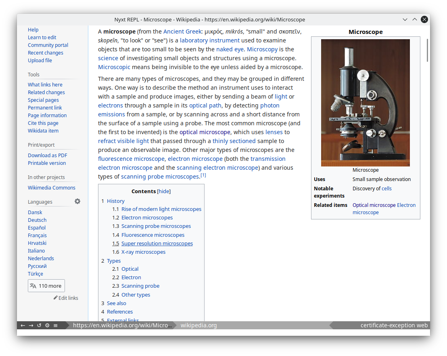Open Wikimedia Commons link
The width and height of the screenshot is (447, 356).
pos(52,187)
